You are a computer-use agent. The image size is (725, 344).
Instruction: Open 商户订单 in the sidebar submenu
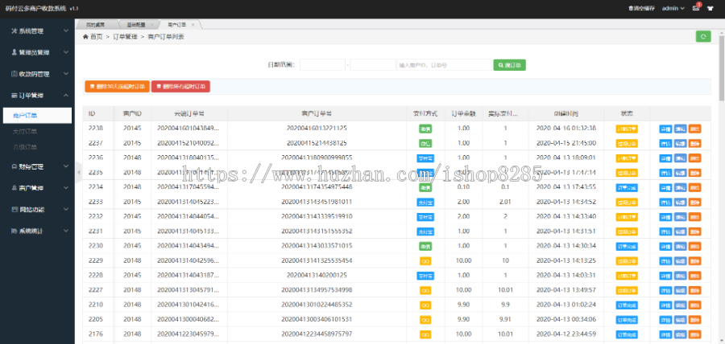click(x=36, y=115)
